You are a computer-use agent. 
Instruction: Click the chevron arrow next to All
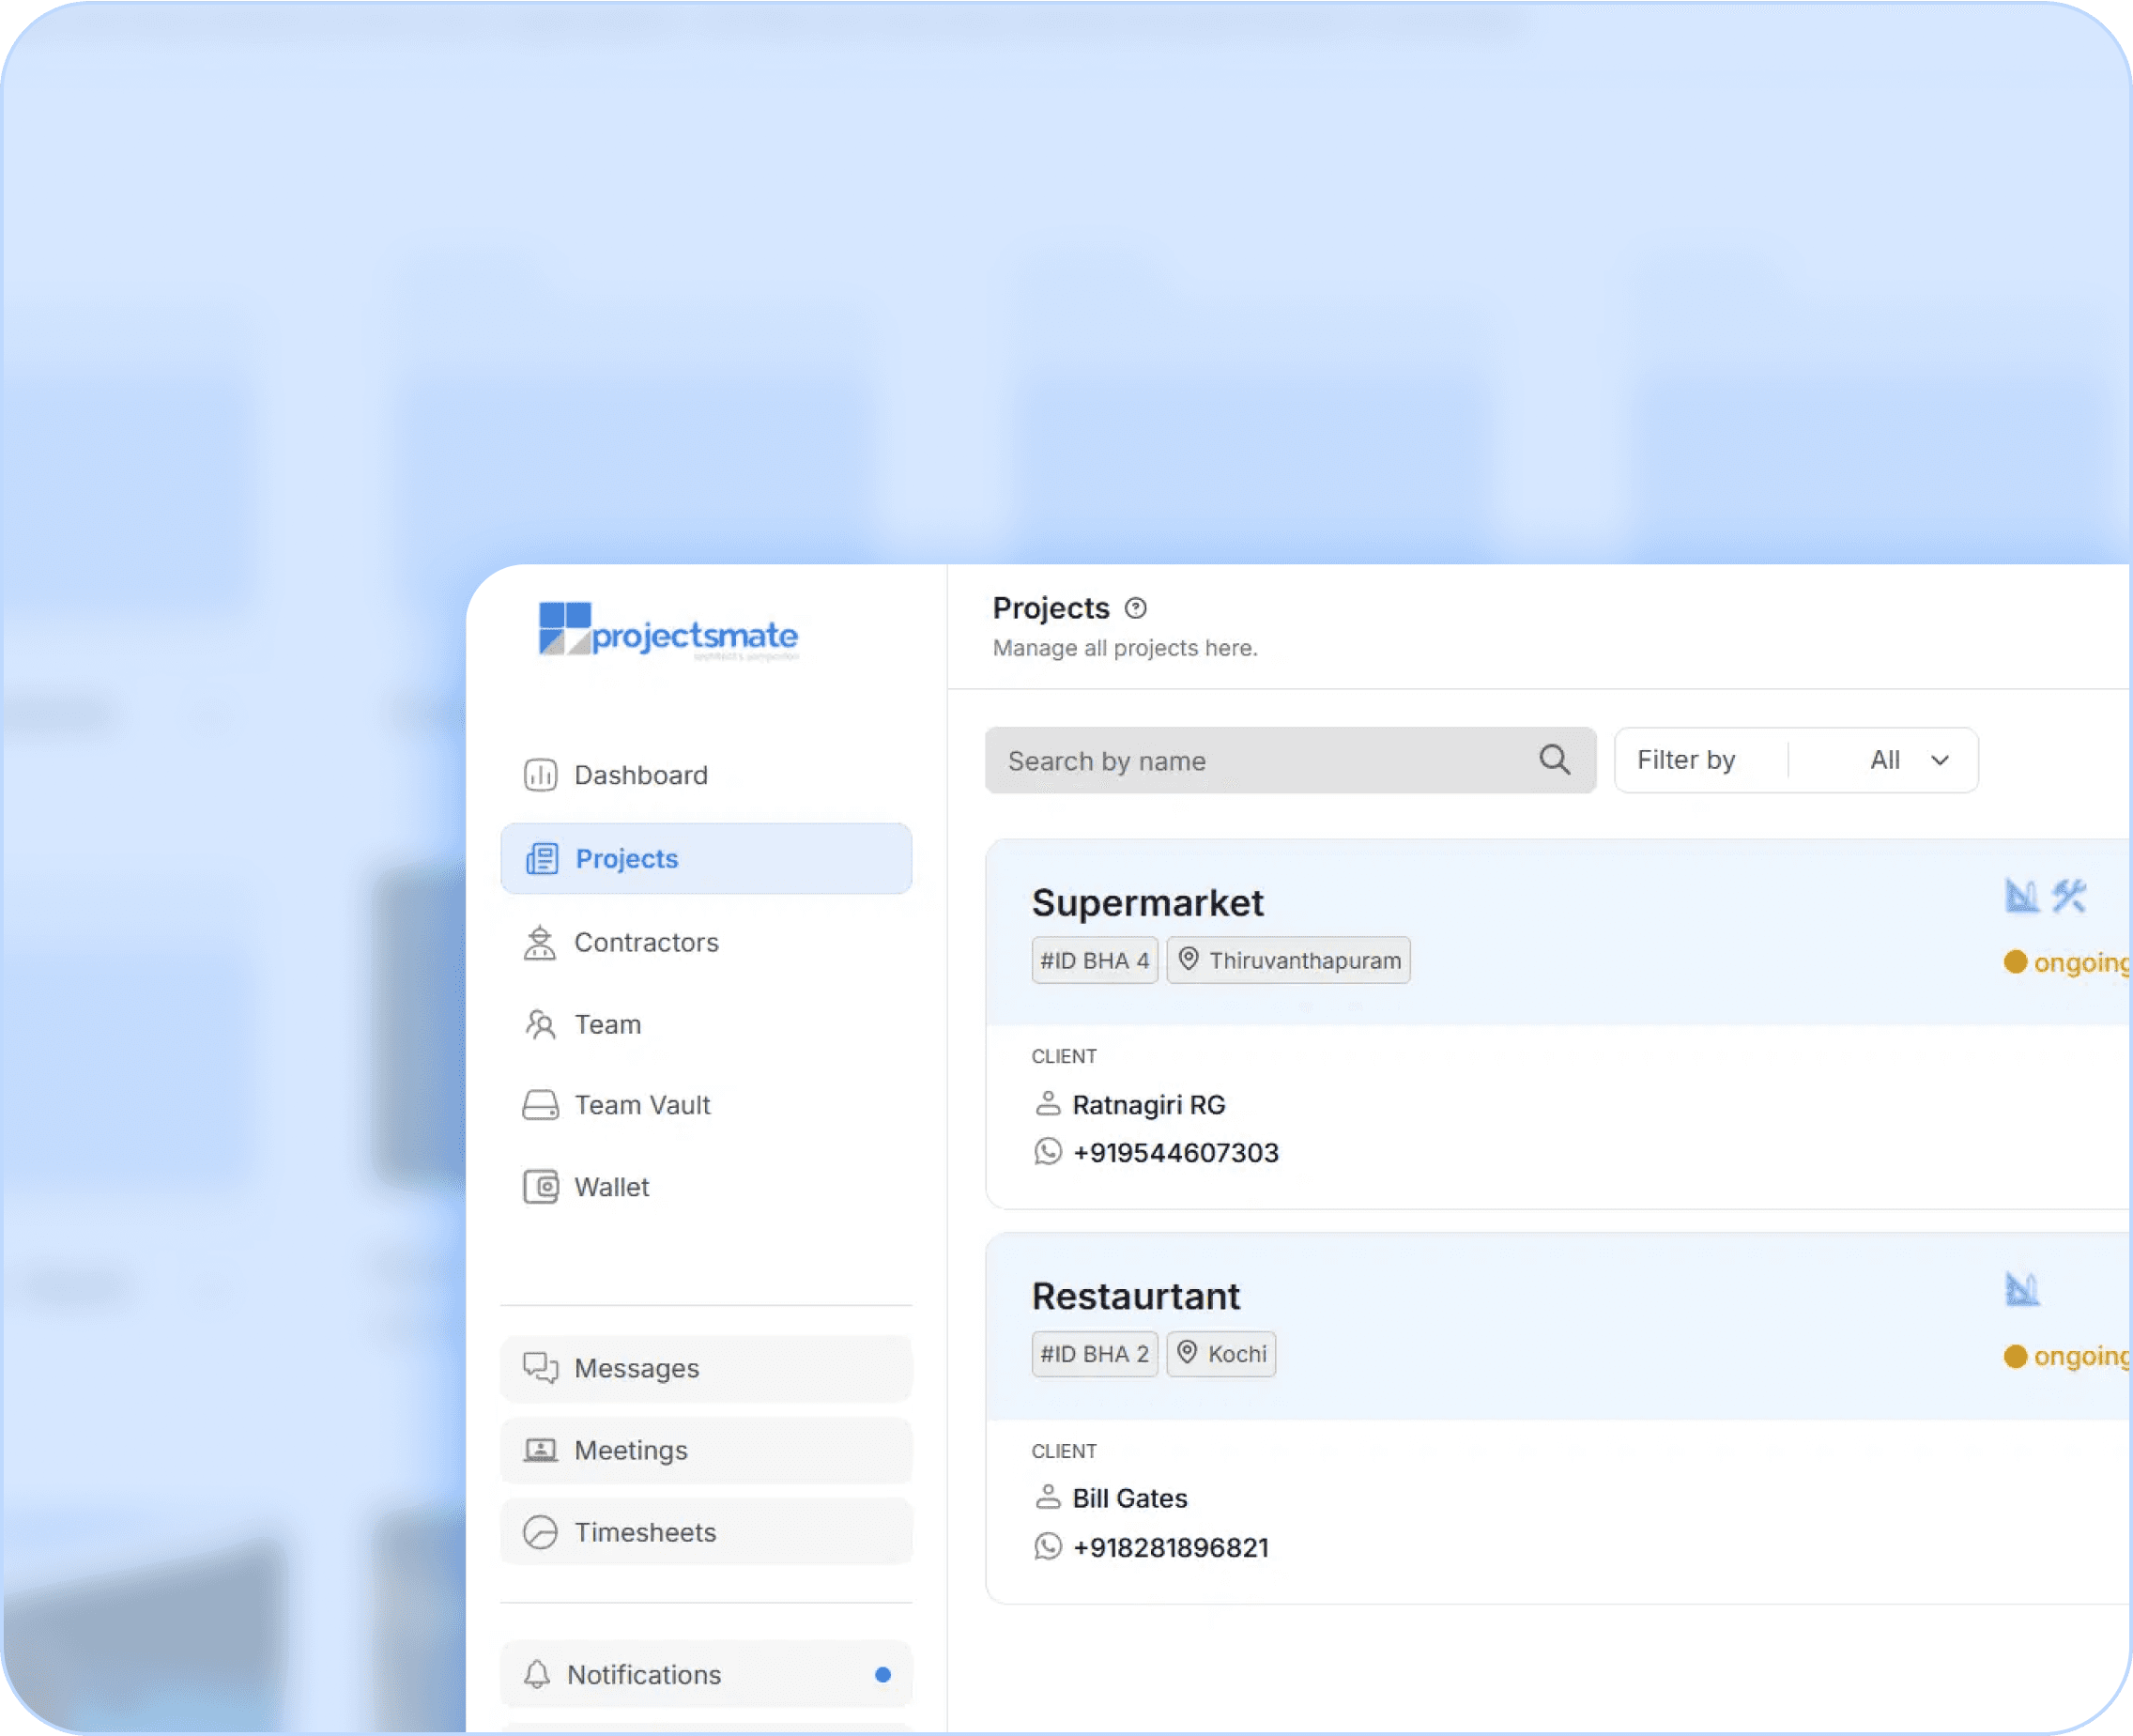tap(1940, 760)
